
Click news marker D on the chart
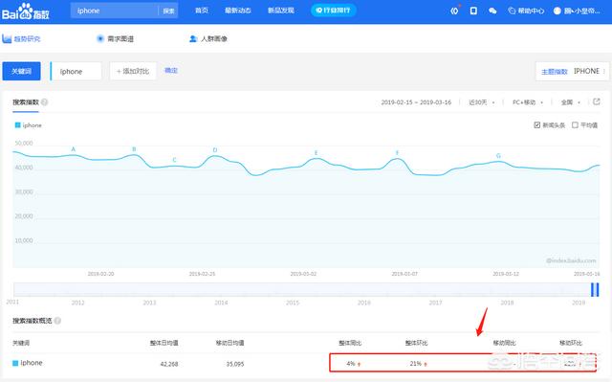(215, 150)
